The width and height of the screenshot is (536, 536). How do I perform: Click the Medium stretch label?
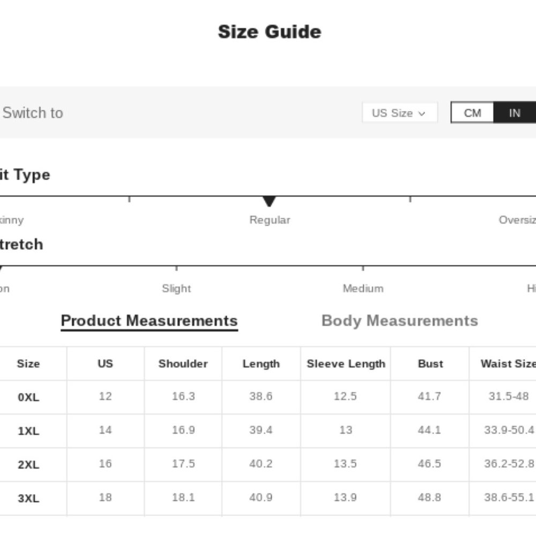pos(363,288)
